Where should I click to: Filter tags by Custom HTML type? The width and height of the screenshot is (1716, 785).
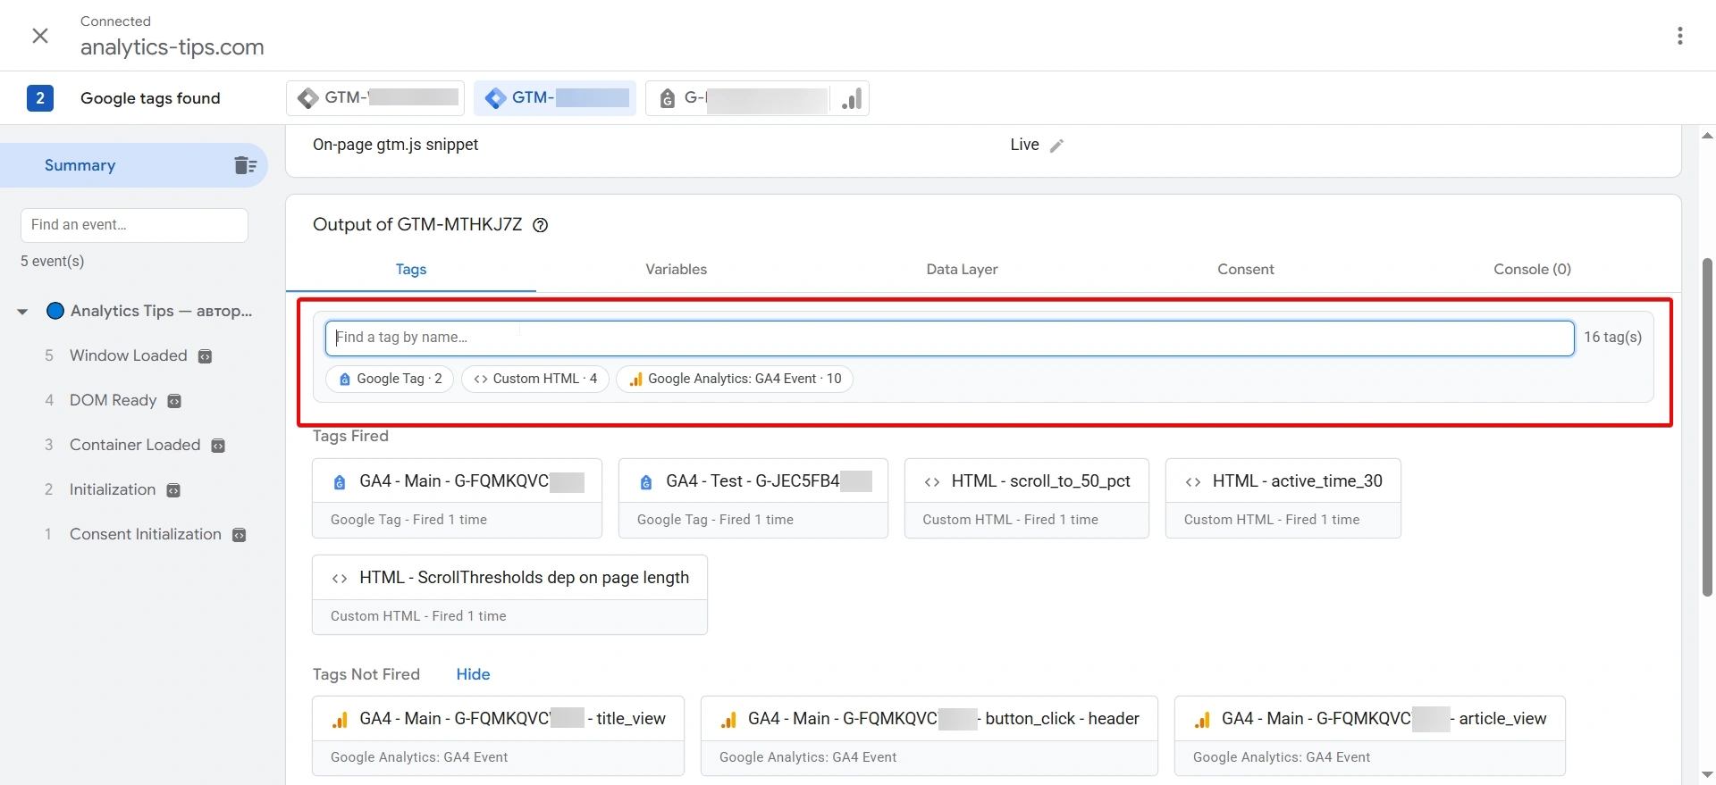pos(535,379)
